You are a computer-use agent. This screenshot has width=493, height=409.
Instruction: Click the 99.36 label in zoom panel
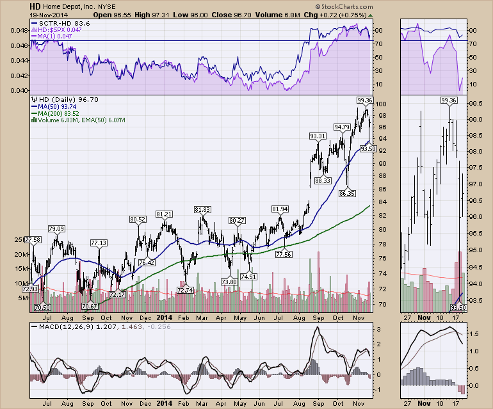point(449,100)
